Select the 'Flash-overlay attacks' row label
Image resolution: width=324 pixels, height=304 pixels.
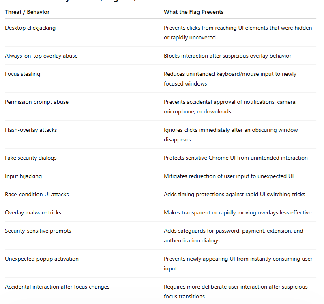pyautogui.click(x=31, y=130)
